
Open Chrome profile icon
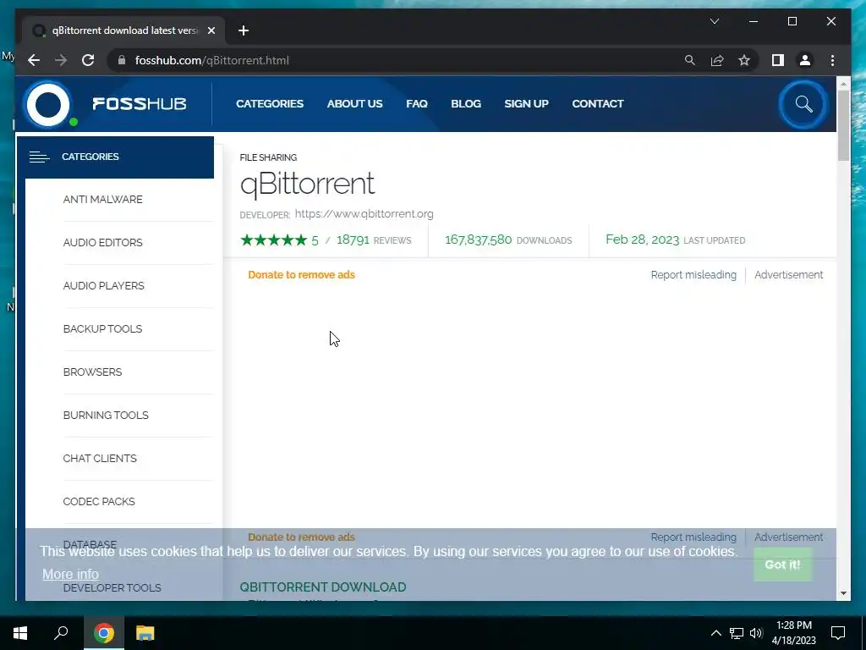805,60
